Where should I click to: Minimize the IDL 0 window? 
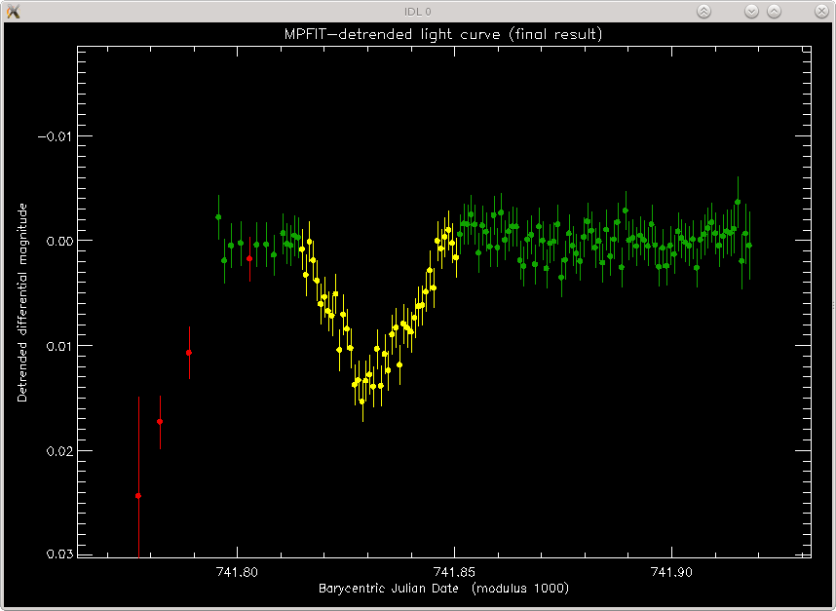coord(751,11)
